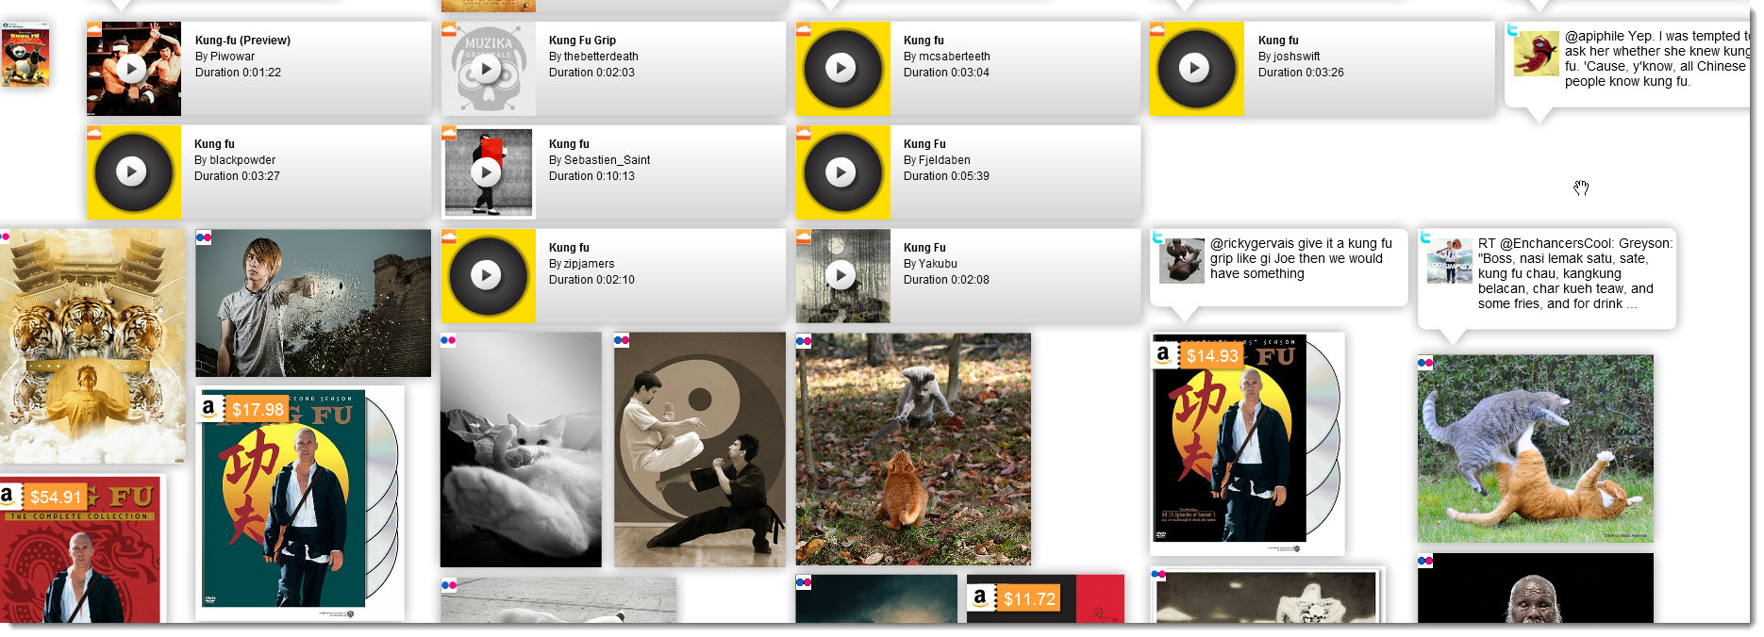Play the Kung-fu (Preview) track by Piwowar
This screenshot has width=1764, height=637.
(131, 68)
